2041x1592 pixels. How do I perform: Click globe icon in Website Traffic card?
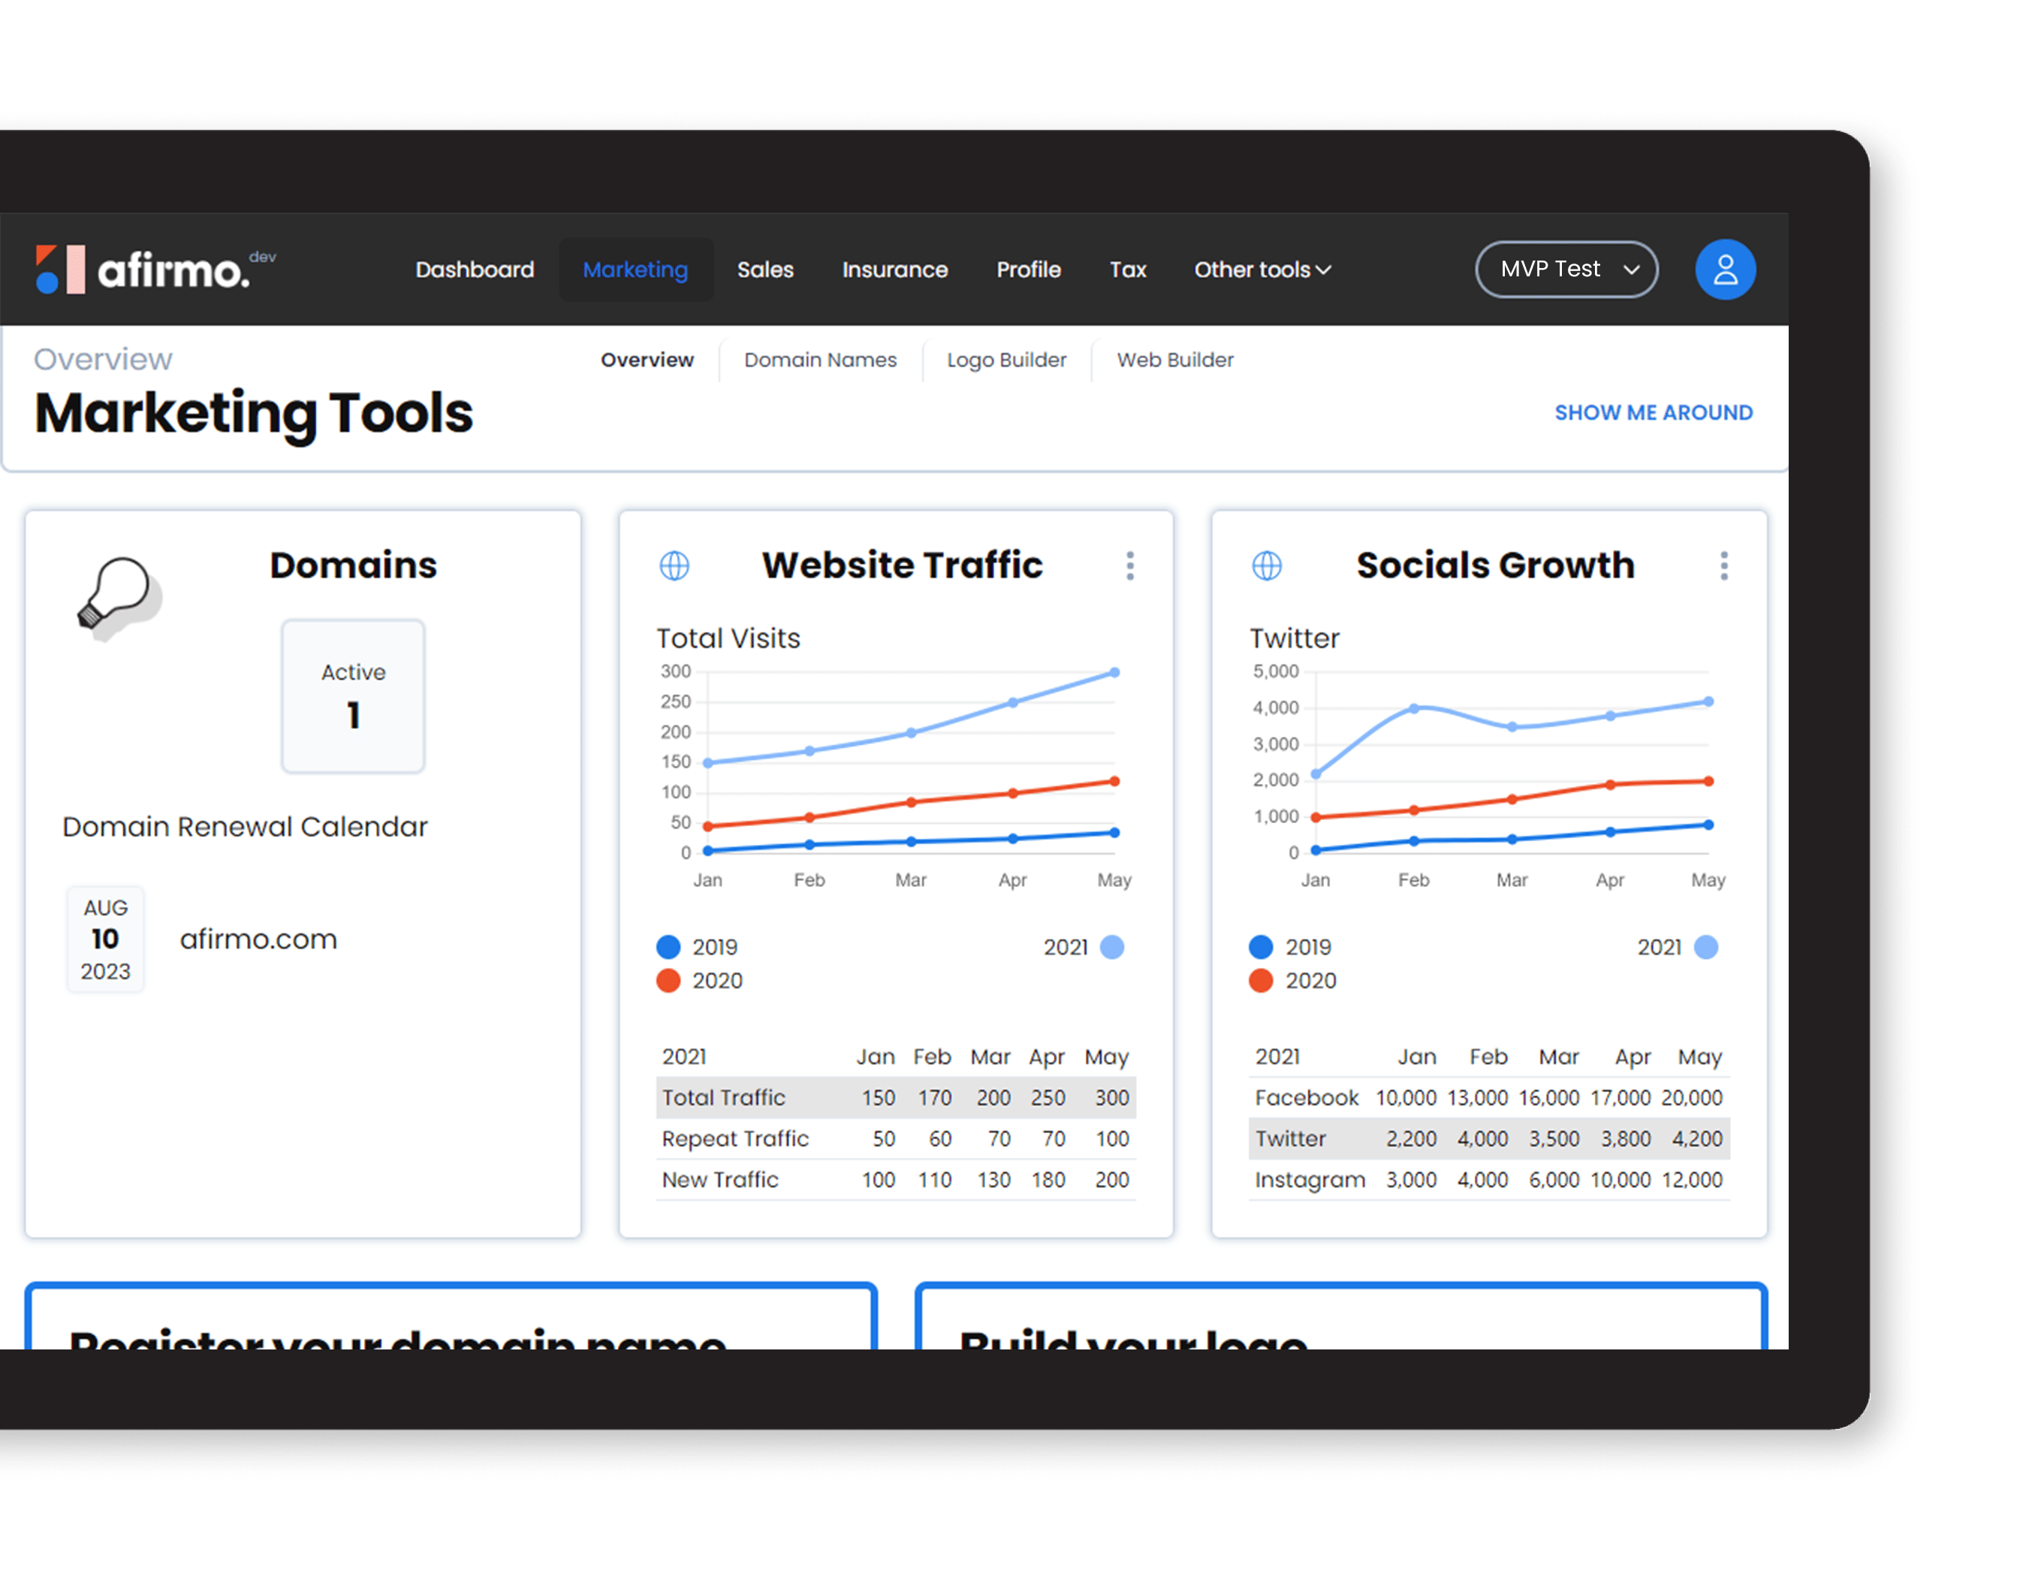click(x=674, y=565)
